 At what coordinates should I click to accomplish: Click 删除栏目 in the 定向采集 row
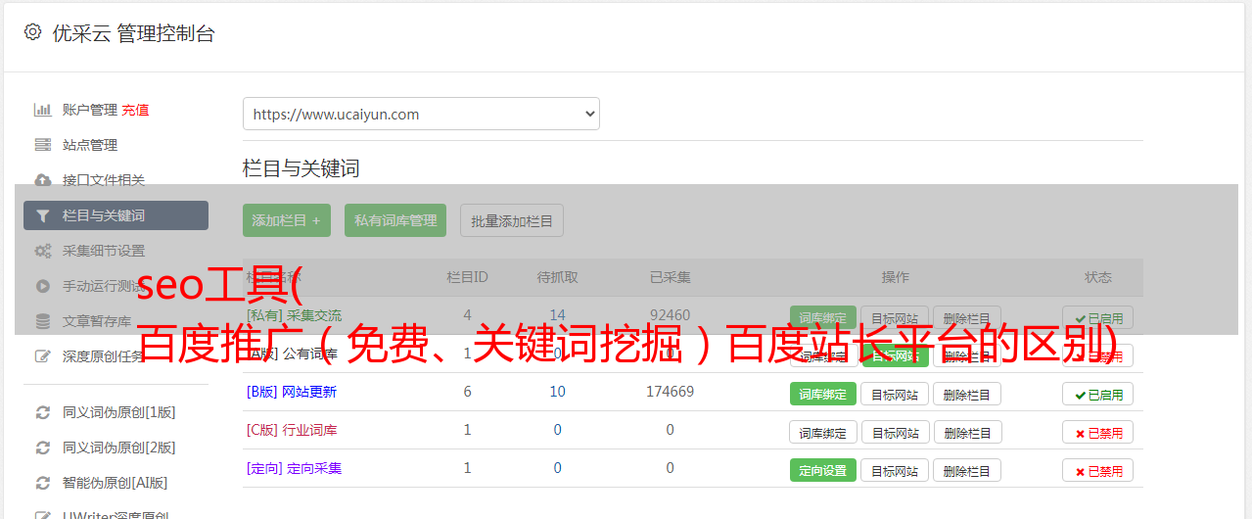[967, 470]
